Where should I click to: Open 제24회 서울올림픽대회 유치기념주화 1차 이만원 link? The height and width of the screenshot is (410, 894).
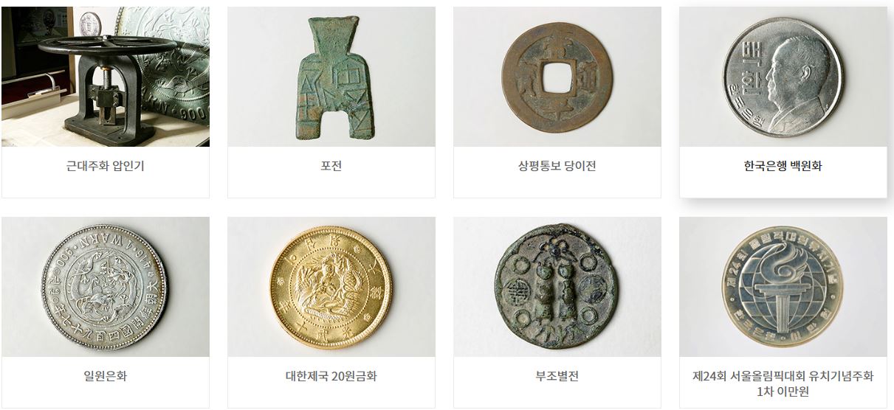pos(783,383)
